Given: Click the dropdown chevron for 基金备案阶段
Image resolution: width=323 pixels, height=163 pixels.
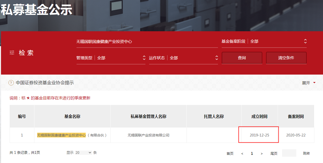Looking at the screenshot, I should pyautogui.click(x=305, y=41).
